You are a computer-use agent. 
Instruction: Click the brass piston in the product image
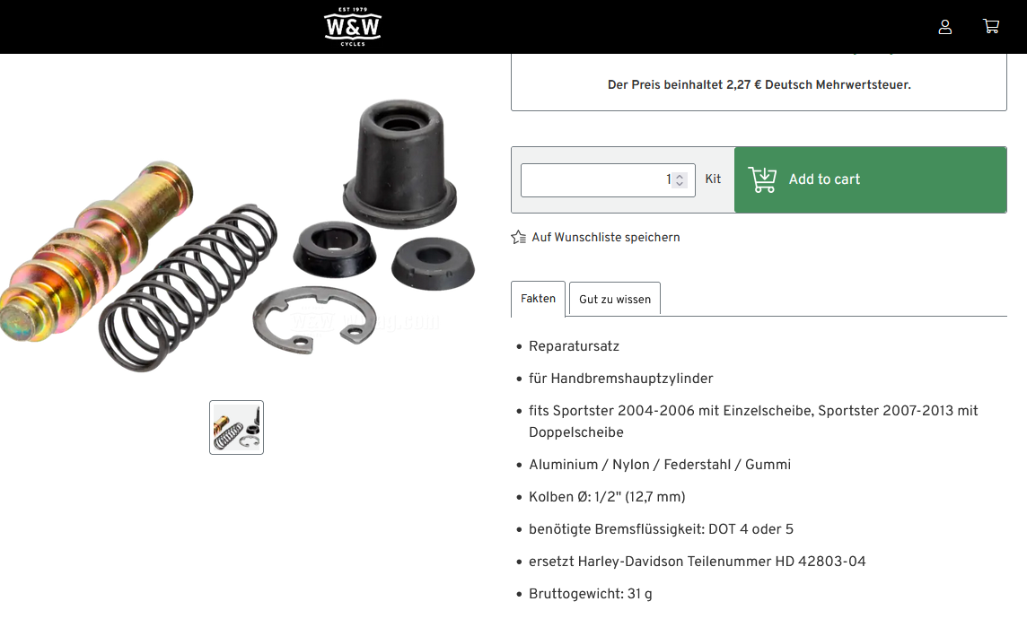click(92, 252)
